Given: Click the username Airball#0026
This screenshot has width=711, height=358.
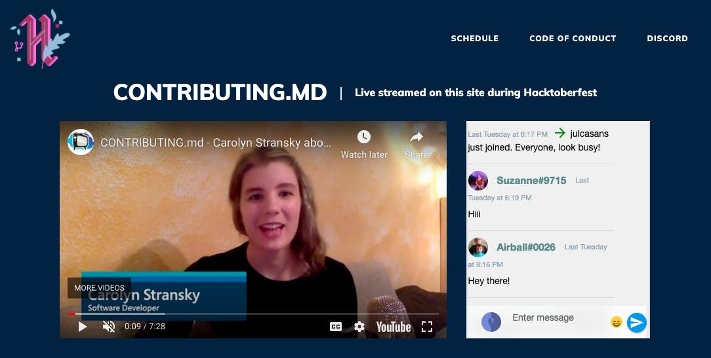Looking at the screenshot, I should click(x=526, y=247).
